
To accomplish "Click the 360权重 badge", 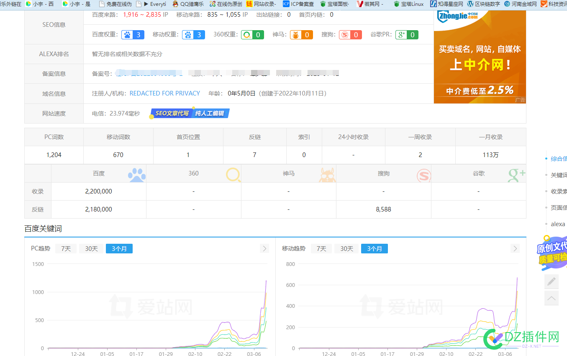I will pos(252,35).
